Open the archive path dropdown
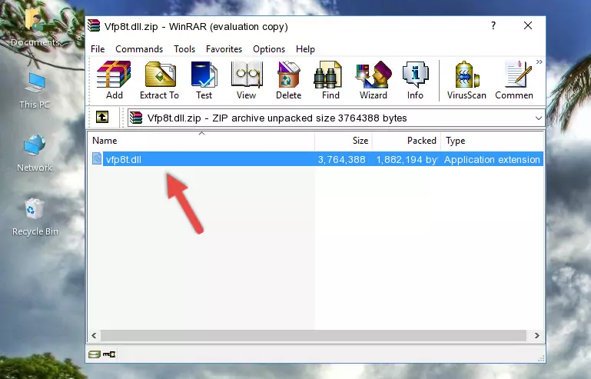This screenshot has height=379, width=591. [539, 118]
